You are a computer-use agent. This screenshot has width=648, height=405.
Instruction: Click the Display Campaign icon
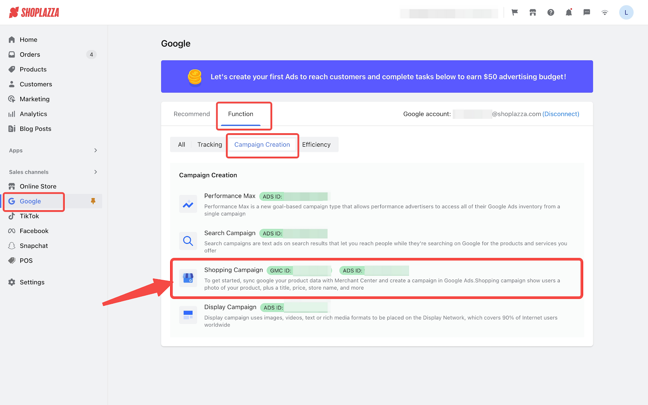[x=188, y=315]
